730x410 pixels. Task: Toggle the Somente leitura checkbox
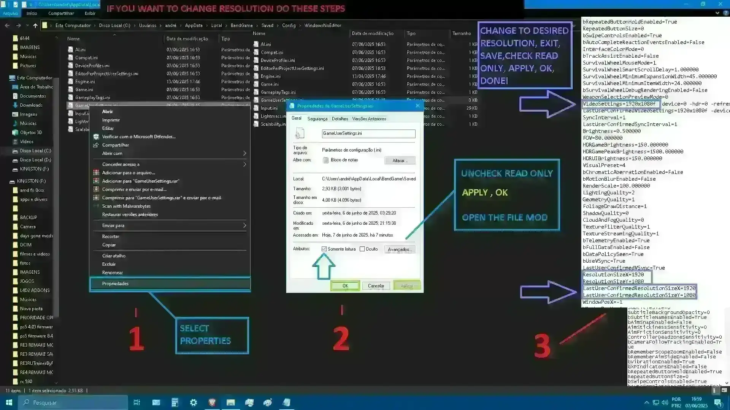(x=324, y=249)
